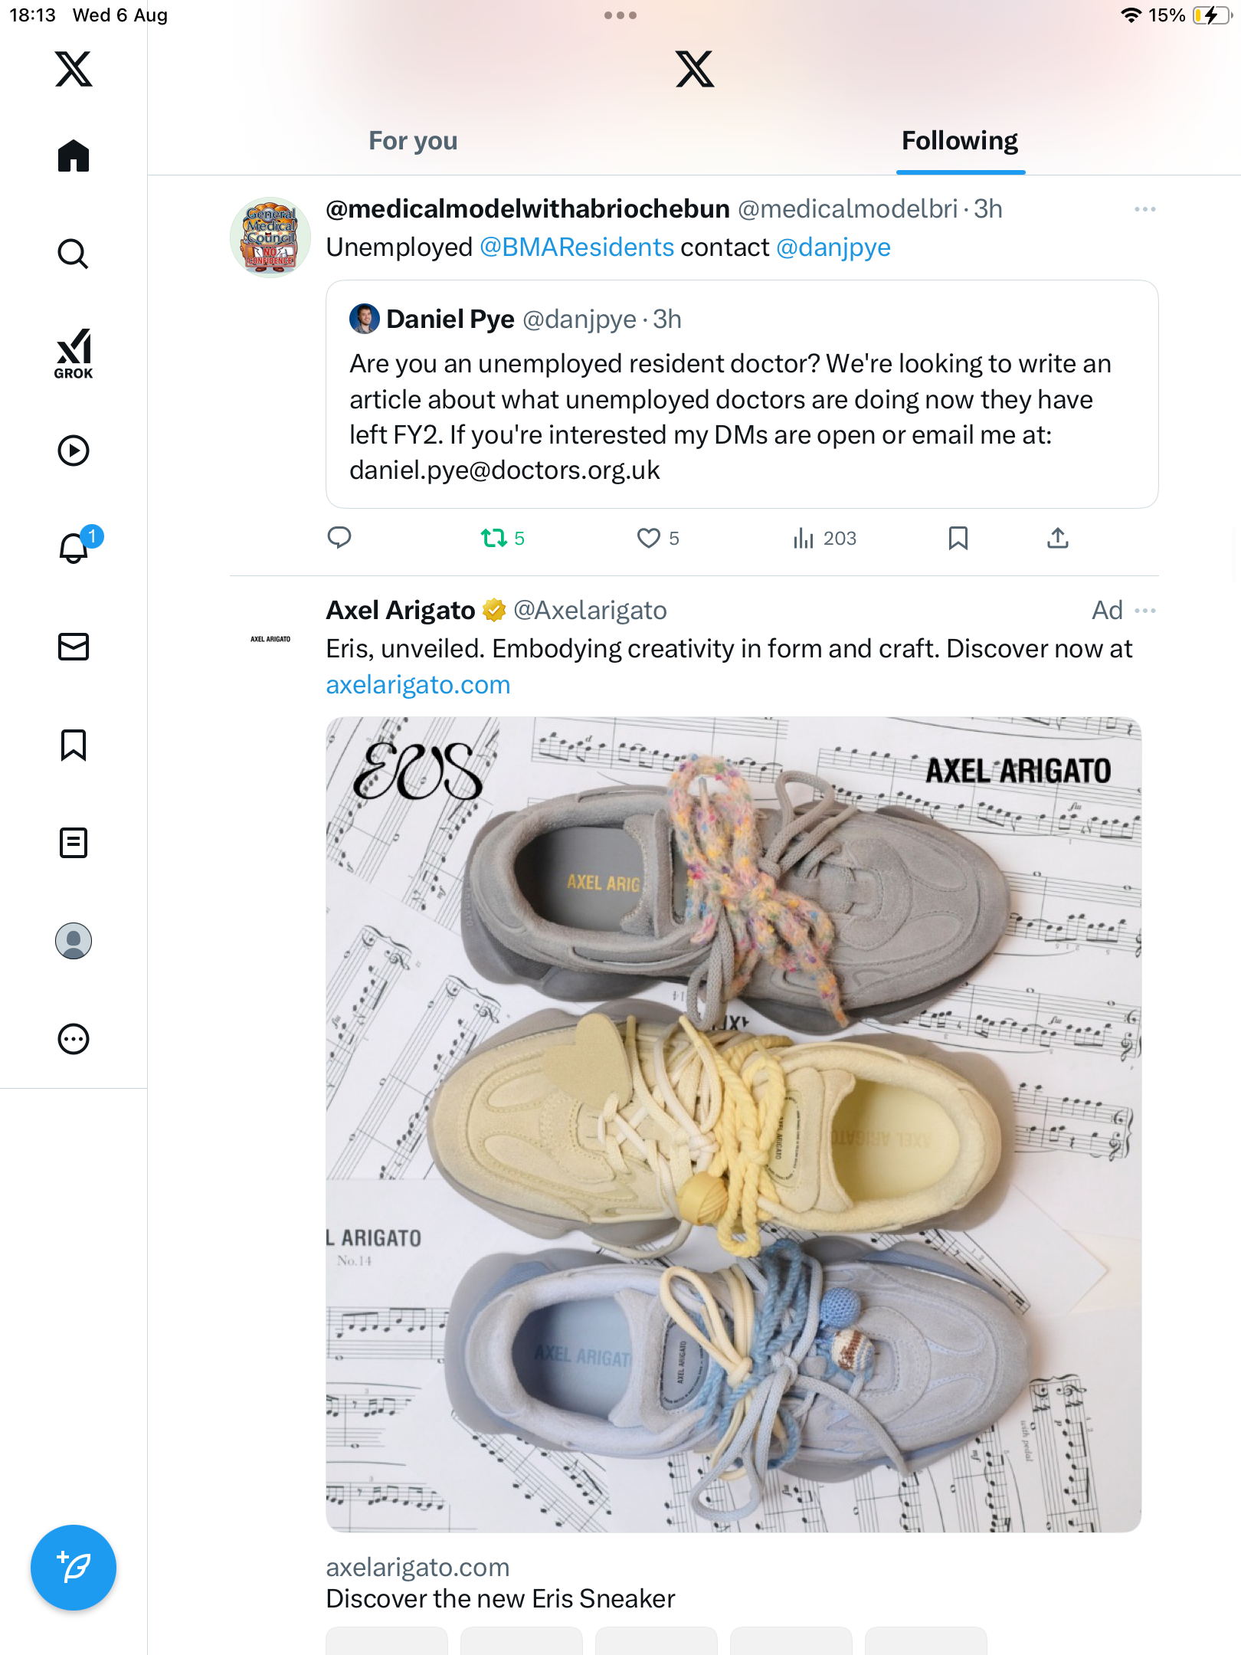Viewport: 1241px width, 1655px height.
Task: Select the Following tab
Action: point(959,141)
